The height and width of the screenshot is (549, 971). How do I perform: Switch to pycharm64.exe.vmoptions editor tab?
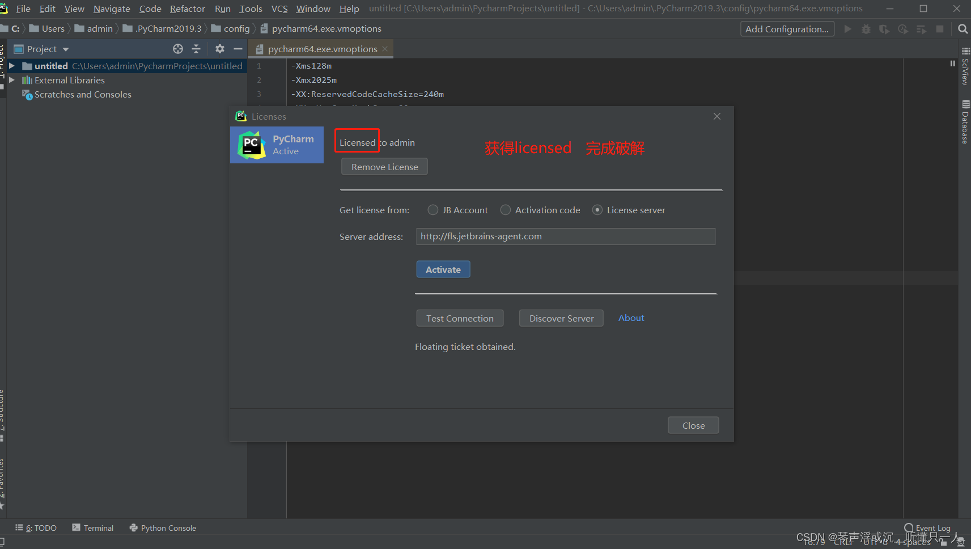(x=322, y=49)
